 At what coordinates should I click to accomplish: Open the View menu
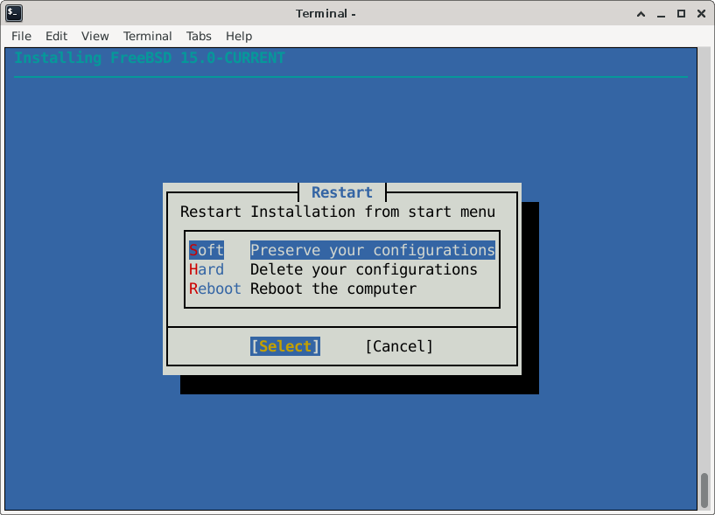point(95,36)
